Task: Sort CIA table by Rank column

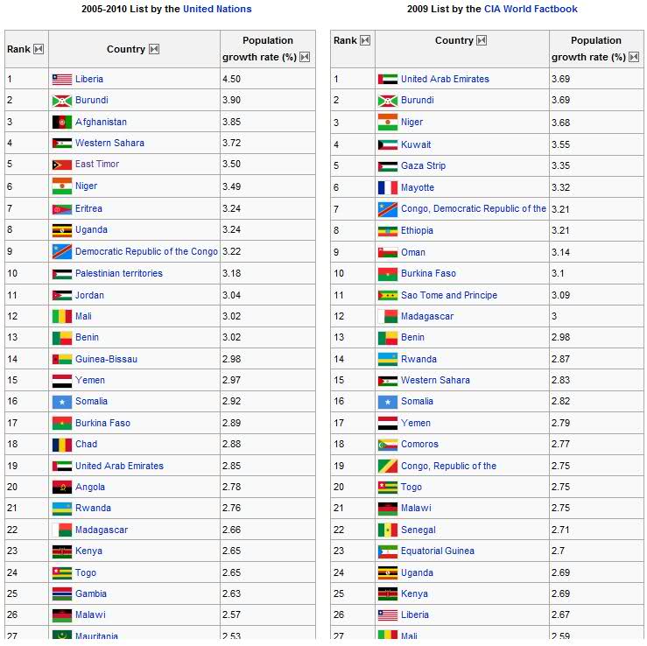Action: pos(365,40)
